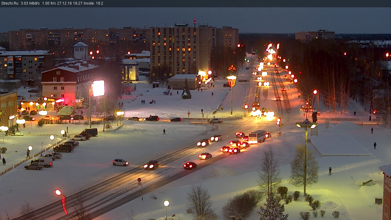Click the 1.00 fr/s frame rate value
The height and width of the screenshot is (220, 391).
click(49, 3)
